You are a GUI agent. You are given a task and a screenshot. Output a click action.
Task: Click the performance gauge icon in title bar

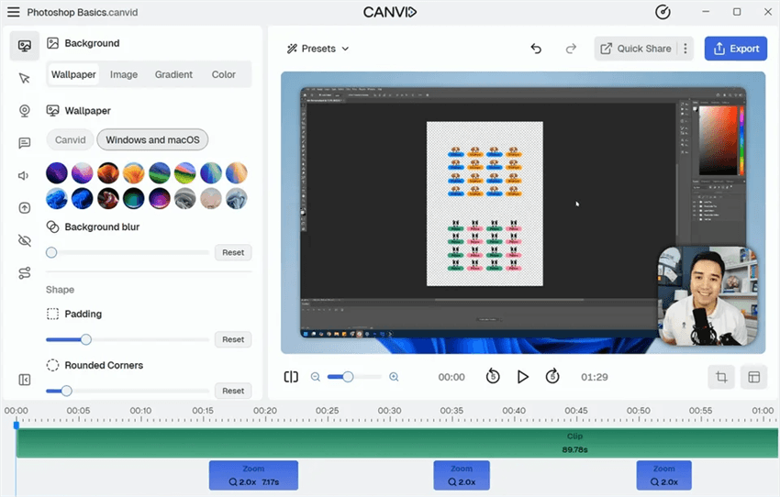[x=663, y=12]
